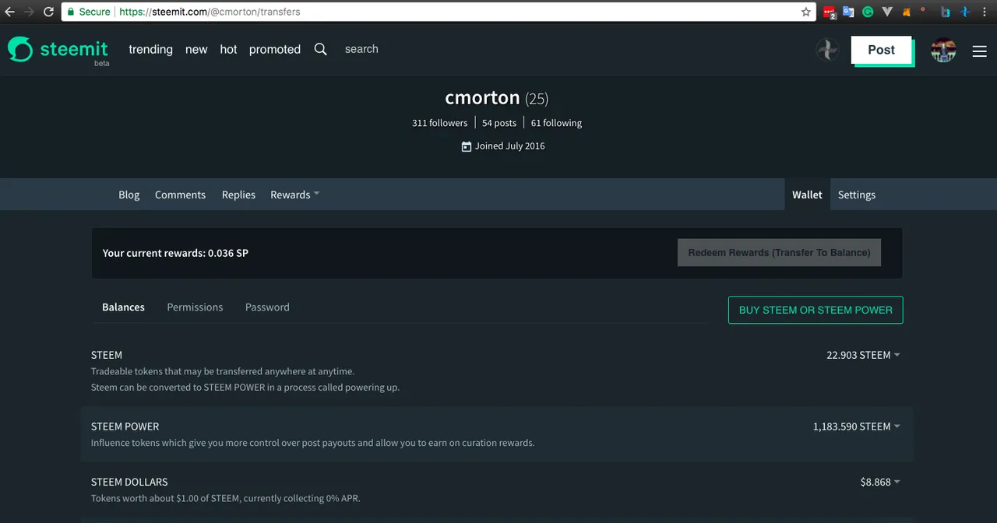View the 311 followers list
Screen dimensions: 997x523
[439, 123]
